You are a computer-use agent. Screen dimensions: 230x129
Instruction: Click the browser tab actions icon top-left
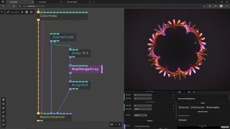point(3,2)
